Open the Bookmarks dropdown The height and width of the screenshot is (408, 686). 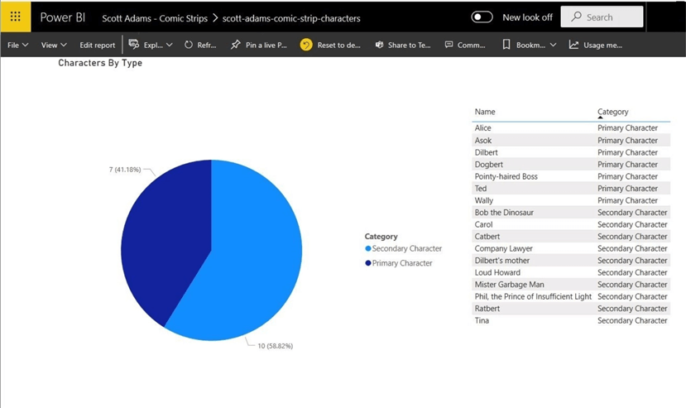529,45
